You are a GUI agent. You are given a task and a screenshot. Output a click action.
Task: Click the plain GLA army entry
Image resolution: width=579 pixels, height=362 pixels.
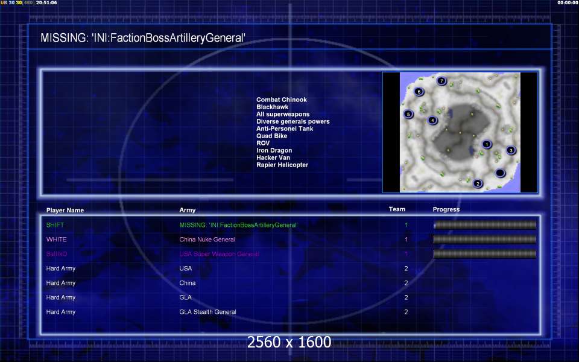[x=185, y=297]
